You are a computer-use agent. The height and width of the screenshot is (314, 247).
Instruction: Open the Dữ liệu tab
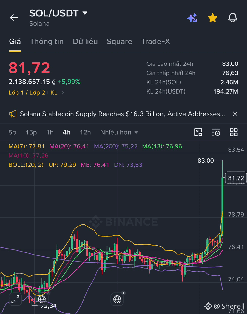pyautogui.click(x=85, y=42)
